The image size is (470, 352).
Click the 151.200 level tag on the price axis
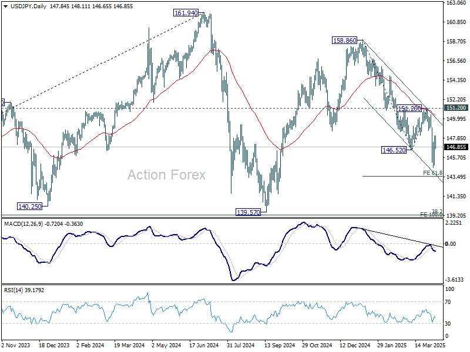(x=456, y=108)
